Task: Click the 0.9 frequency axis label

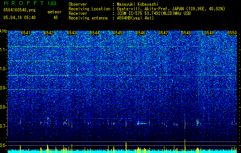Action: [3, 88]
